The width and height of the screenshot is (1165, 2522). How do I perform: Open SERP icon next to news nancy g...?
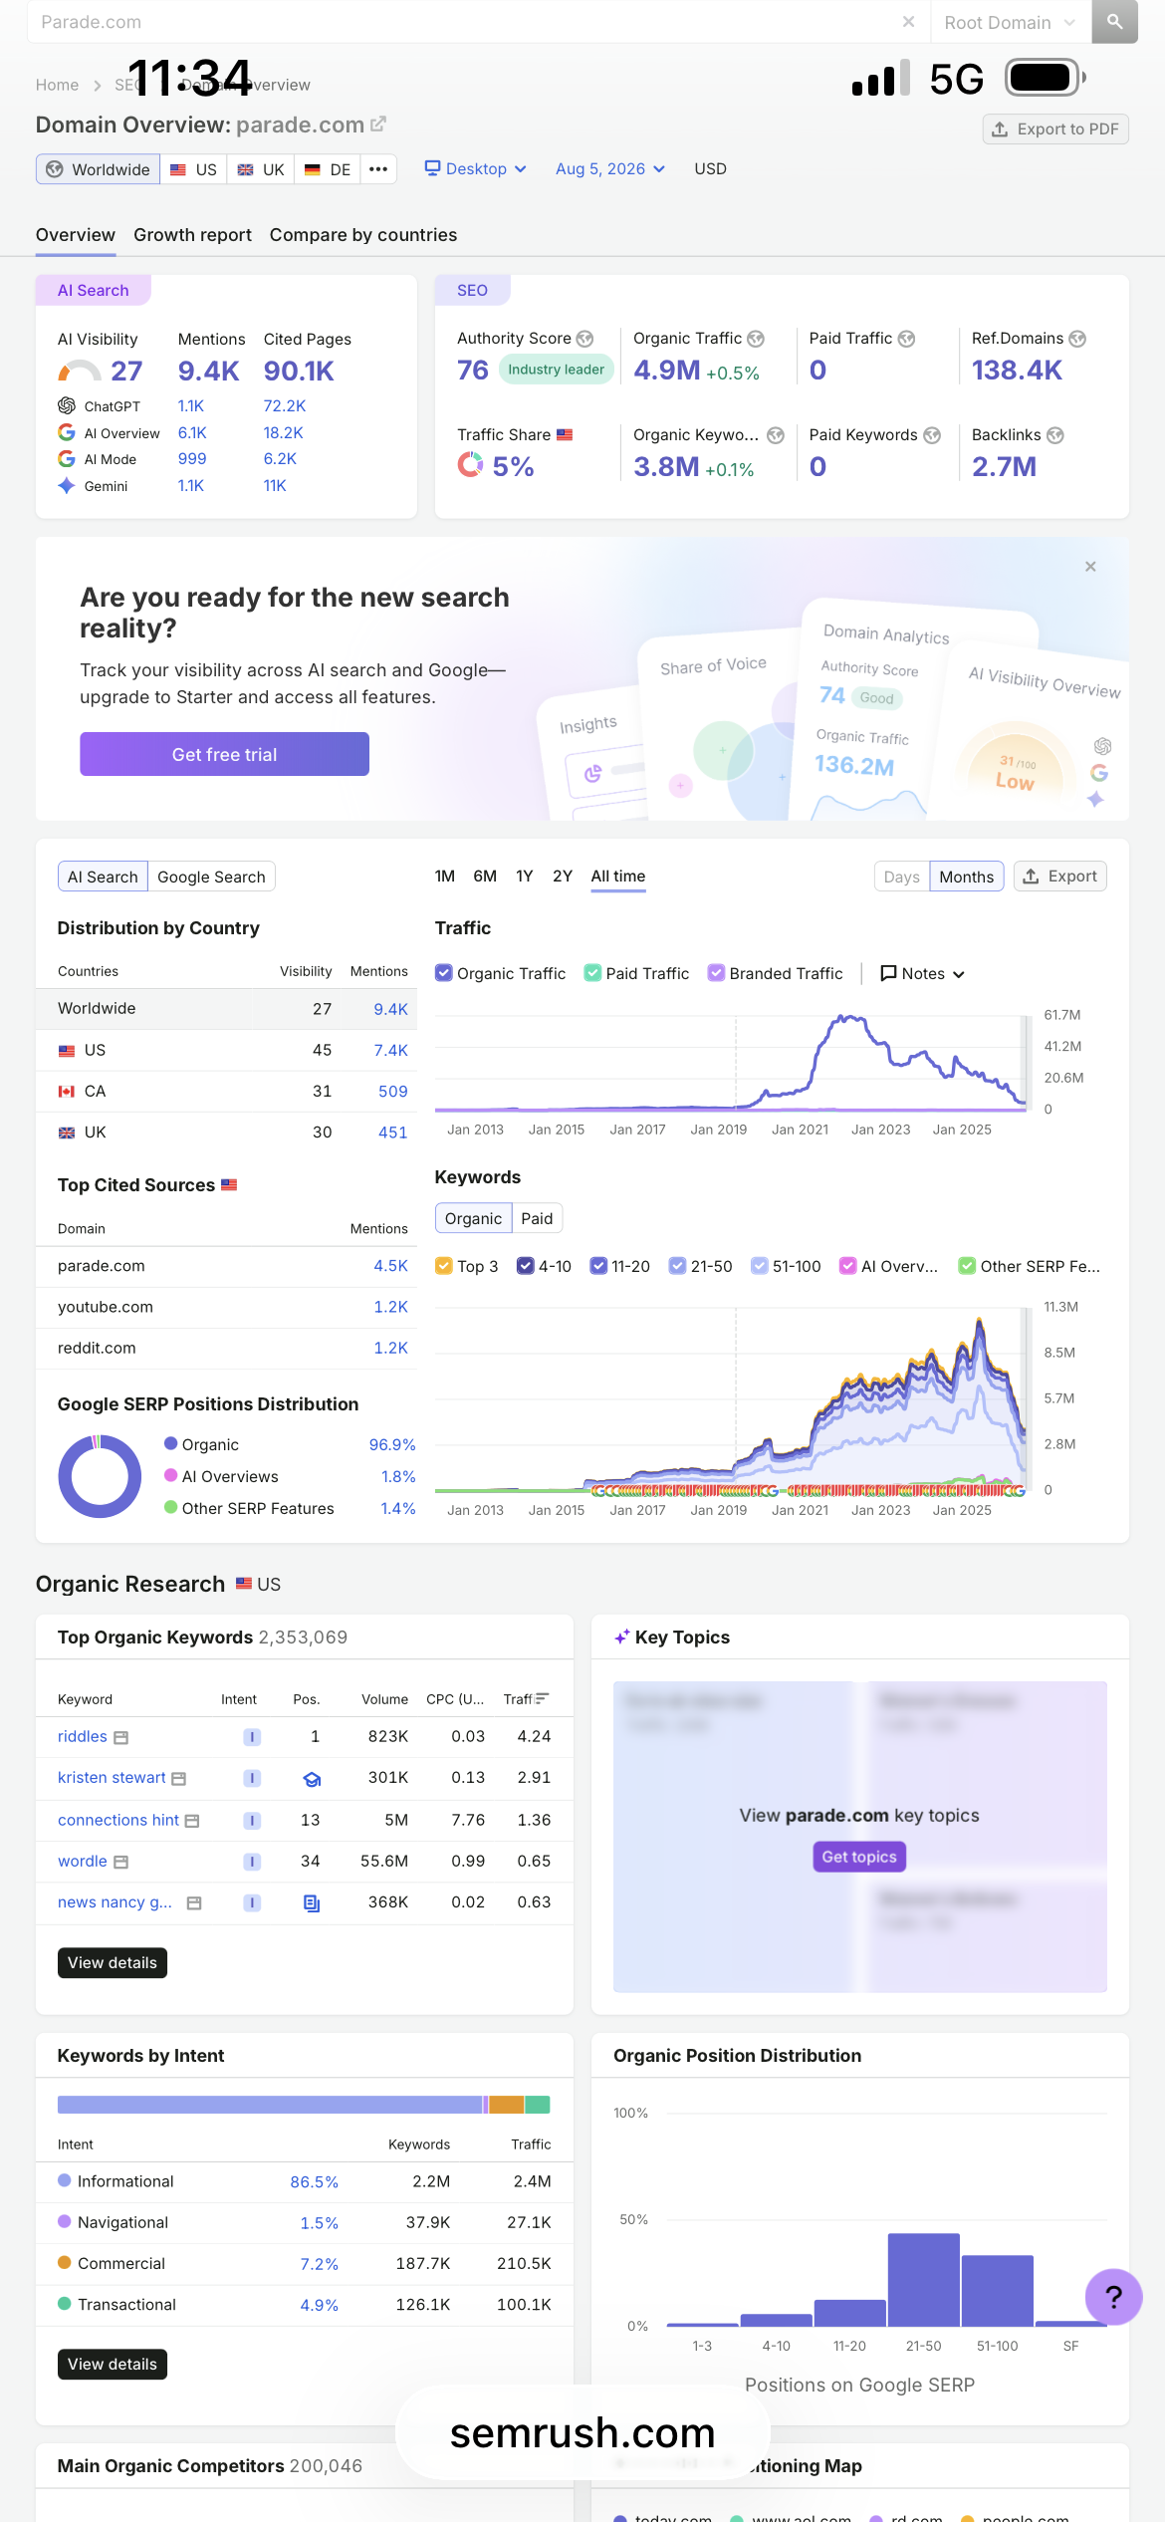pyautogui.click(x=194, y=1903)
